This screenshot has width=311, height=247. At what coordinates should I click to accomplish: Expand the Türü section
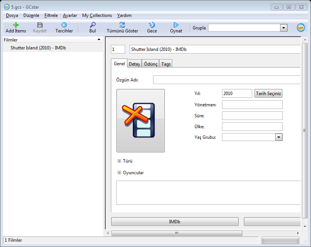119,161
